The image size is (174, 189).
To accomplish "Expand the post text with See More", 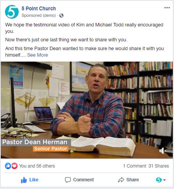I will pyautogui.click(x=37, y=55).
